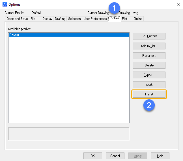The width and height of the screenshot is (183, 161).
Task: Click the Set Current button
Action: click(149, 36)
